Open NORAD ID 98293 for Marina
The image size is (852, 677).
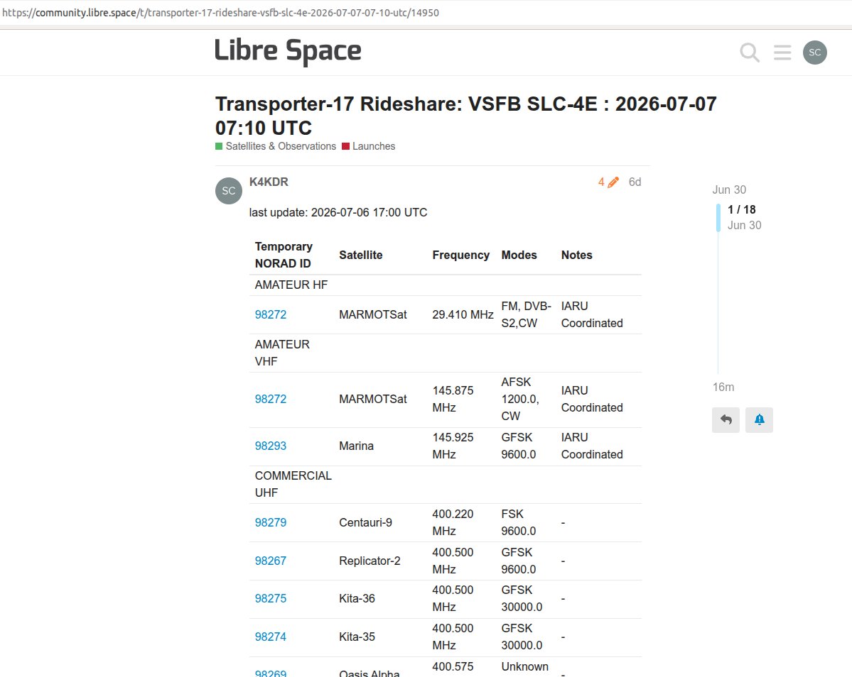(271, 446)
